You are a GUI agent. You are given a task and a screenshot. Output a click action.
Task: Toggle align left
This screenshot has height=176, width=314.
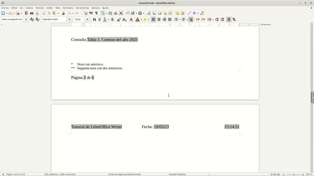[153, 20]
